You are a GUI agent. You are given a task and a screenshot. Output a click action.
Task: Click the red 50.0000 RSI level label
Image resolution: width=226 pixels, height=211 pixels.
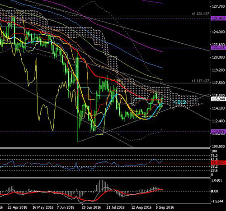tap(218, 163)
